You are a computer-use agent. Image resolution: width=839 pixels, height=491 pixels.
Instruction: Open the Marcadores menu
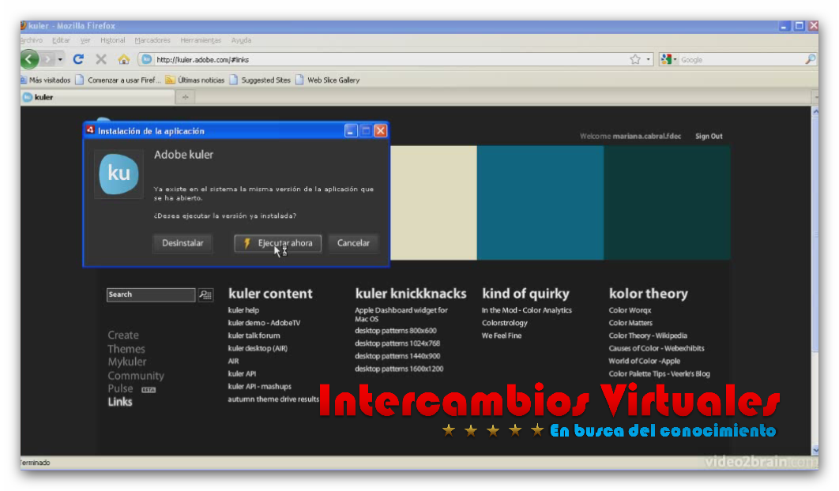tap(152, 39)
